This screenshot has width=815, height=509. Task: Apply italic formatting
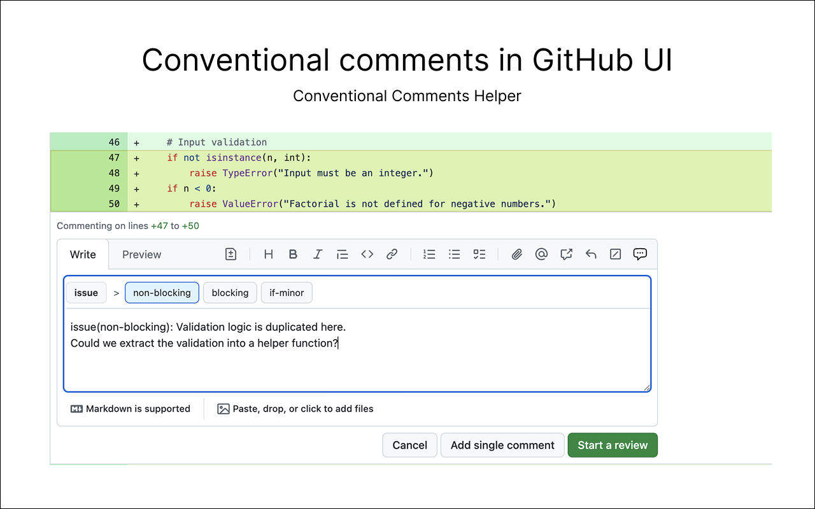click(318, 254)
